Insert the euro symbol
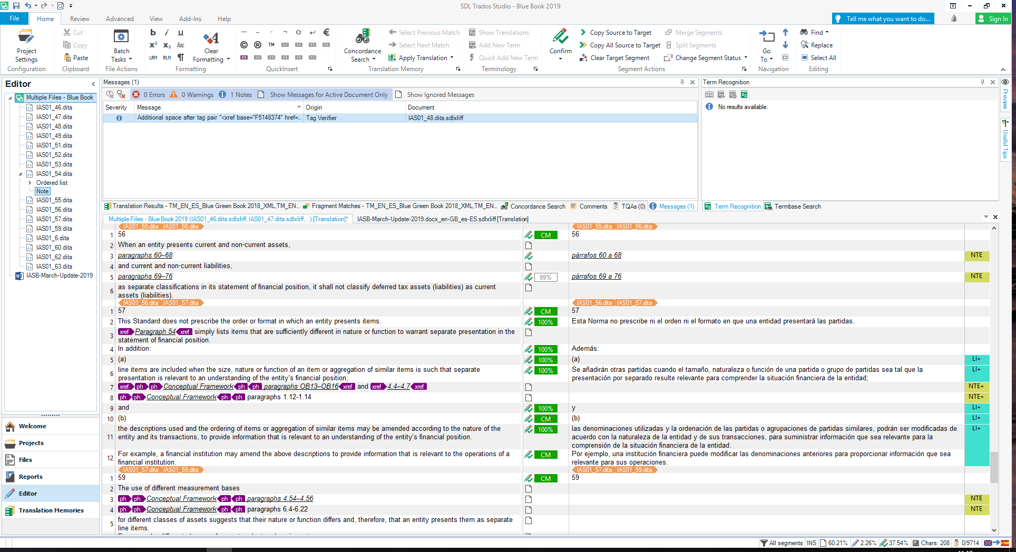Image resolution: width=1016 pixels, height=552 pixels. (326, 33)
